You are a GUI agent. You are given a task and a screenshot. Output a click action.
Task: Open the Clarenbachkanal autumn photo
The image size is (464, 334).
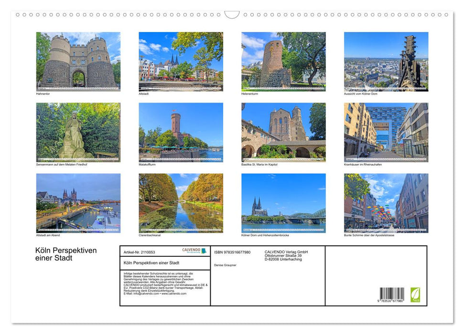(x=181, y=203)
